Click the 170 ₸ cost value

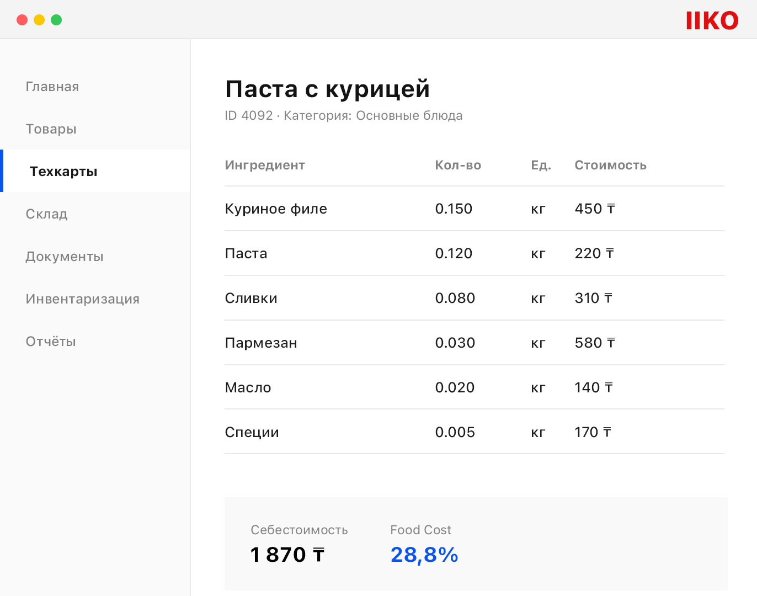point(593,432)
